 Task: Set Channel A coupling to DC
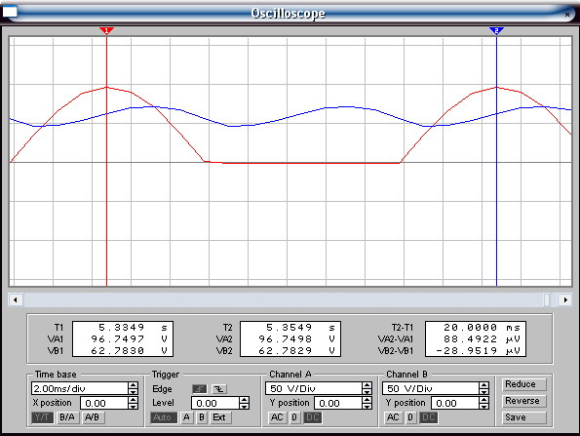(x=313, y=417)
